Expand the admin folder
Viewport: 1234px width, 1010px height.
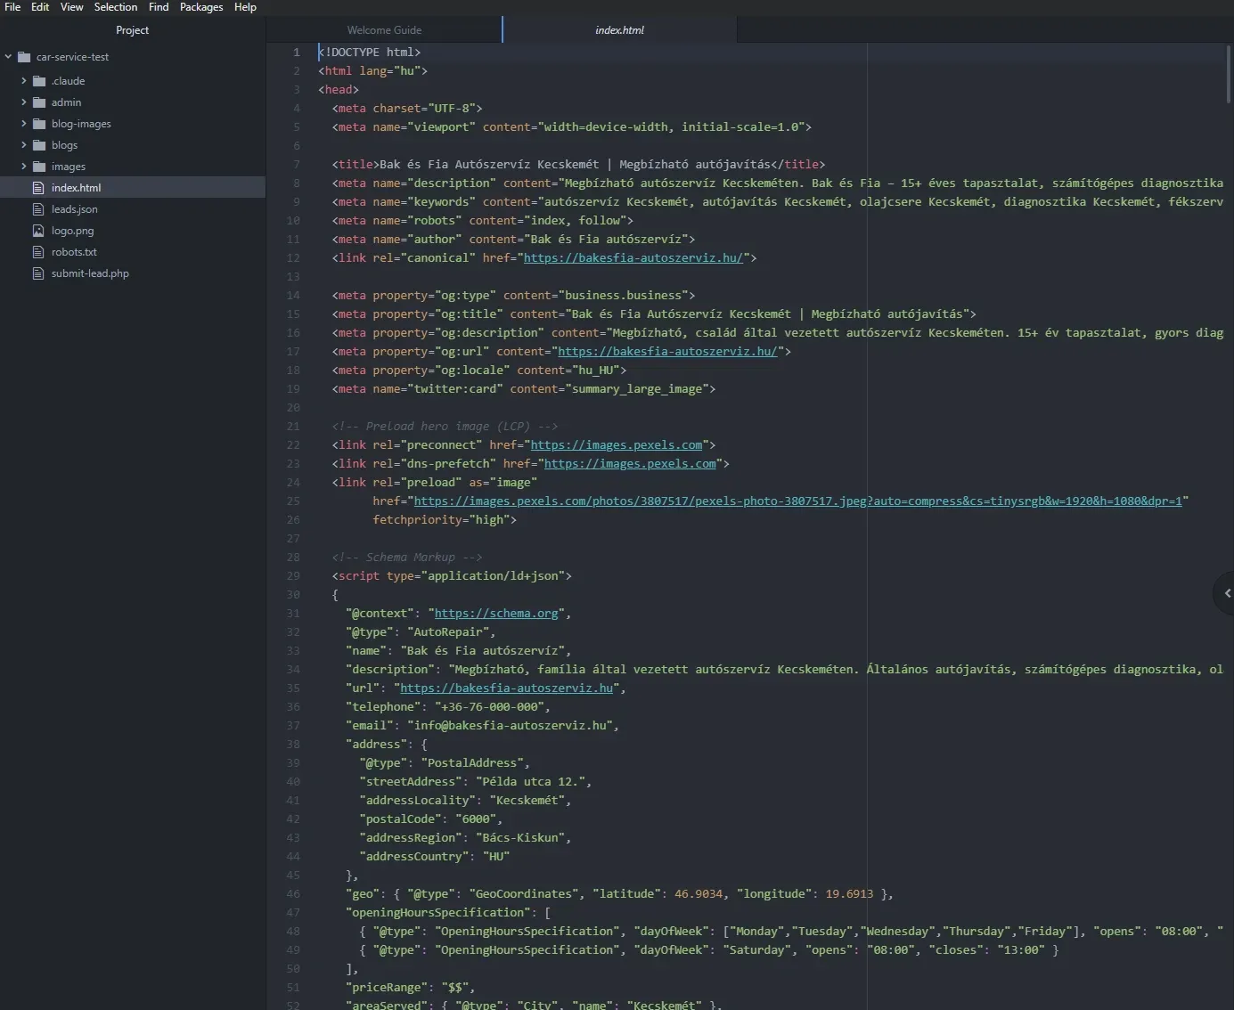tap(24, 102)
